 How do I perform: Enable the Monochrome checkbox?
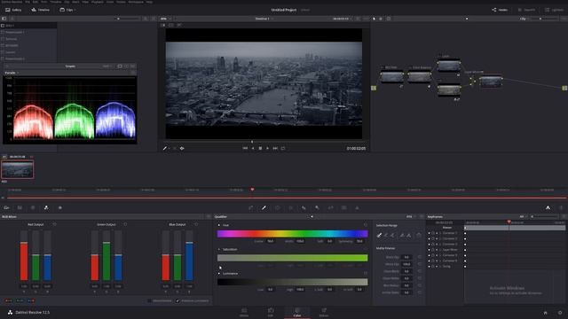(x=149, y=300)
